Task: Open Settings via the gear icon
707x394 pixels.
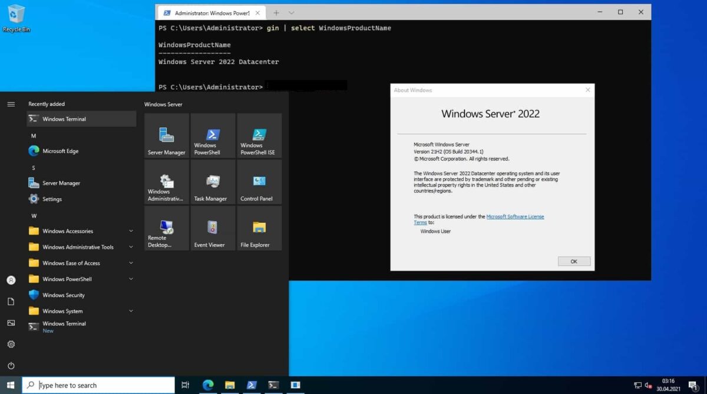Action: pyautogui.click(x=11, y=344)
